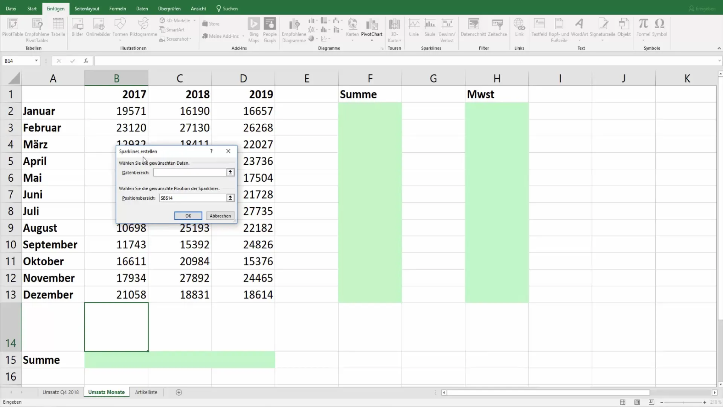Switch to the Ansicht tab
Screen dimensions: 723x407
pos(198,8)
